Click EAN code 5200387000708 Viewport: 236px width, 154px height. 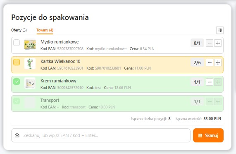70,49
